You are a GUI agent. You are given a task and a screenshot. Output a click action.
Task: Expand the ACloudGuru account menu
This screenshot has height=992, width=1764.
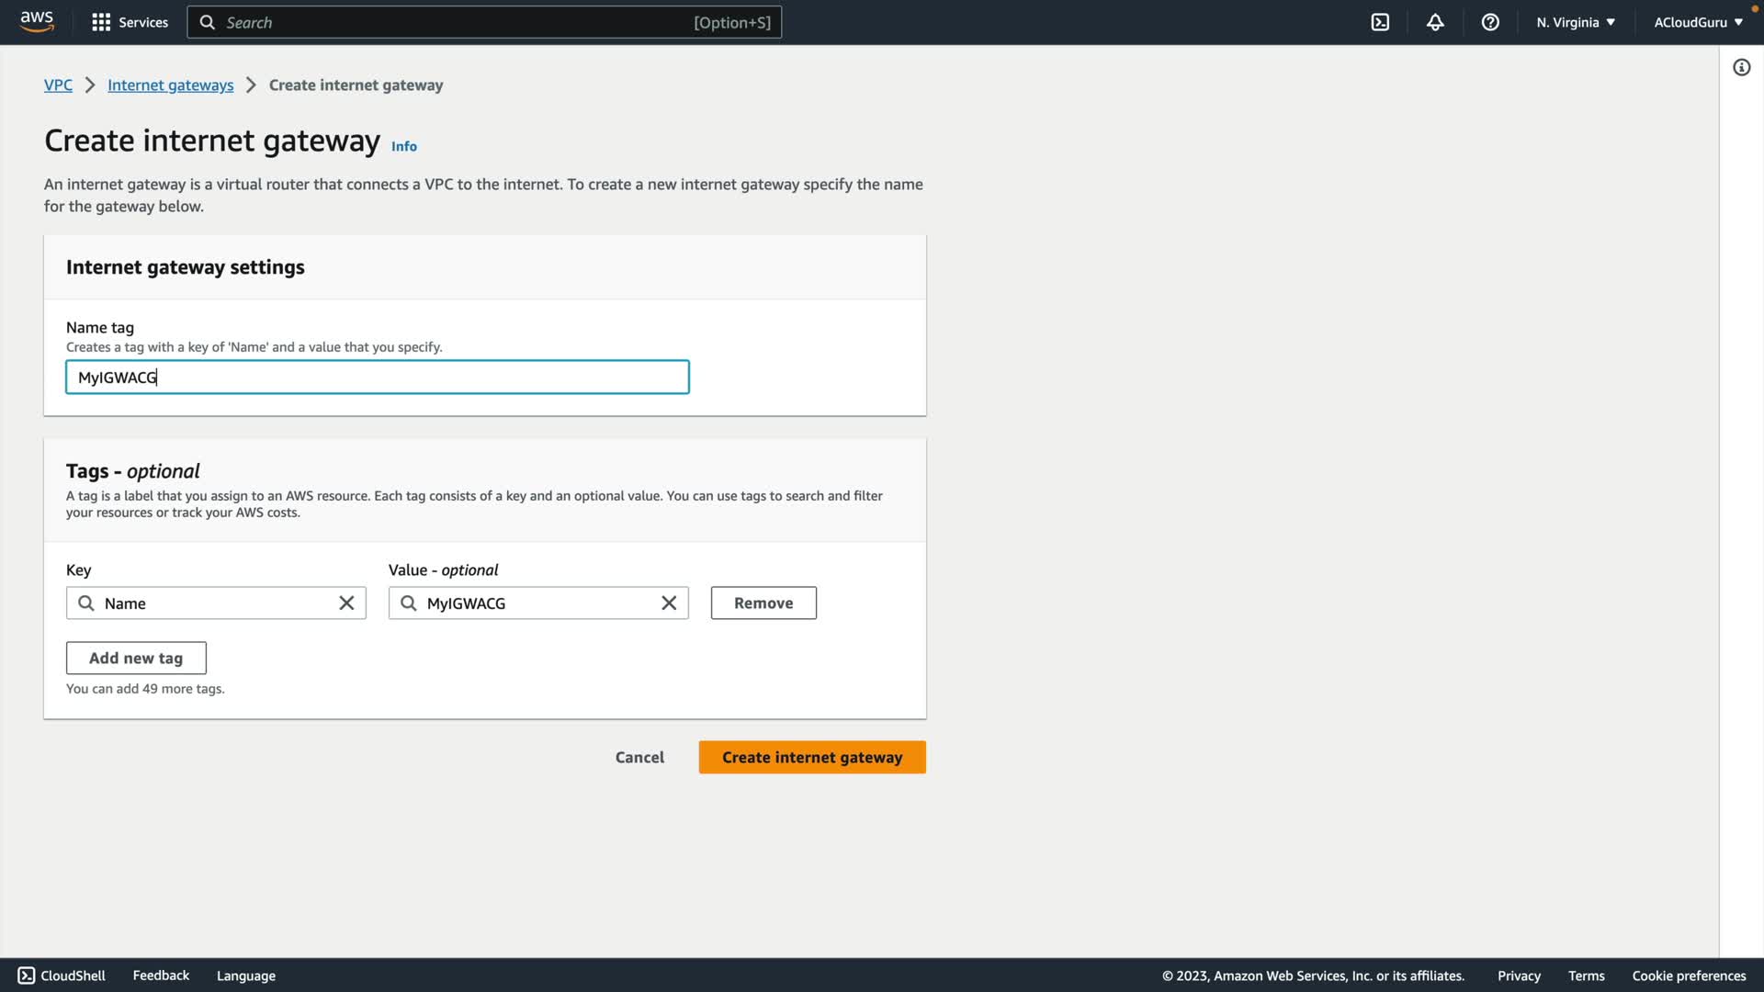(1698, 22)
